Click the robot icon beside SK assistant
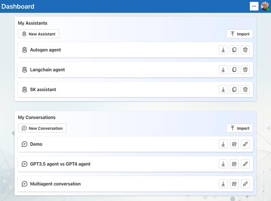Image resolution: width=271 pixels, height=201 pixels. (x=25, y=89)
